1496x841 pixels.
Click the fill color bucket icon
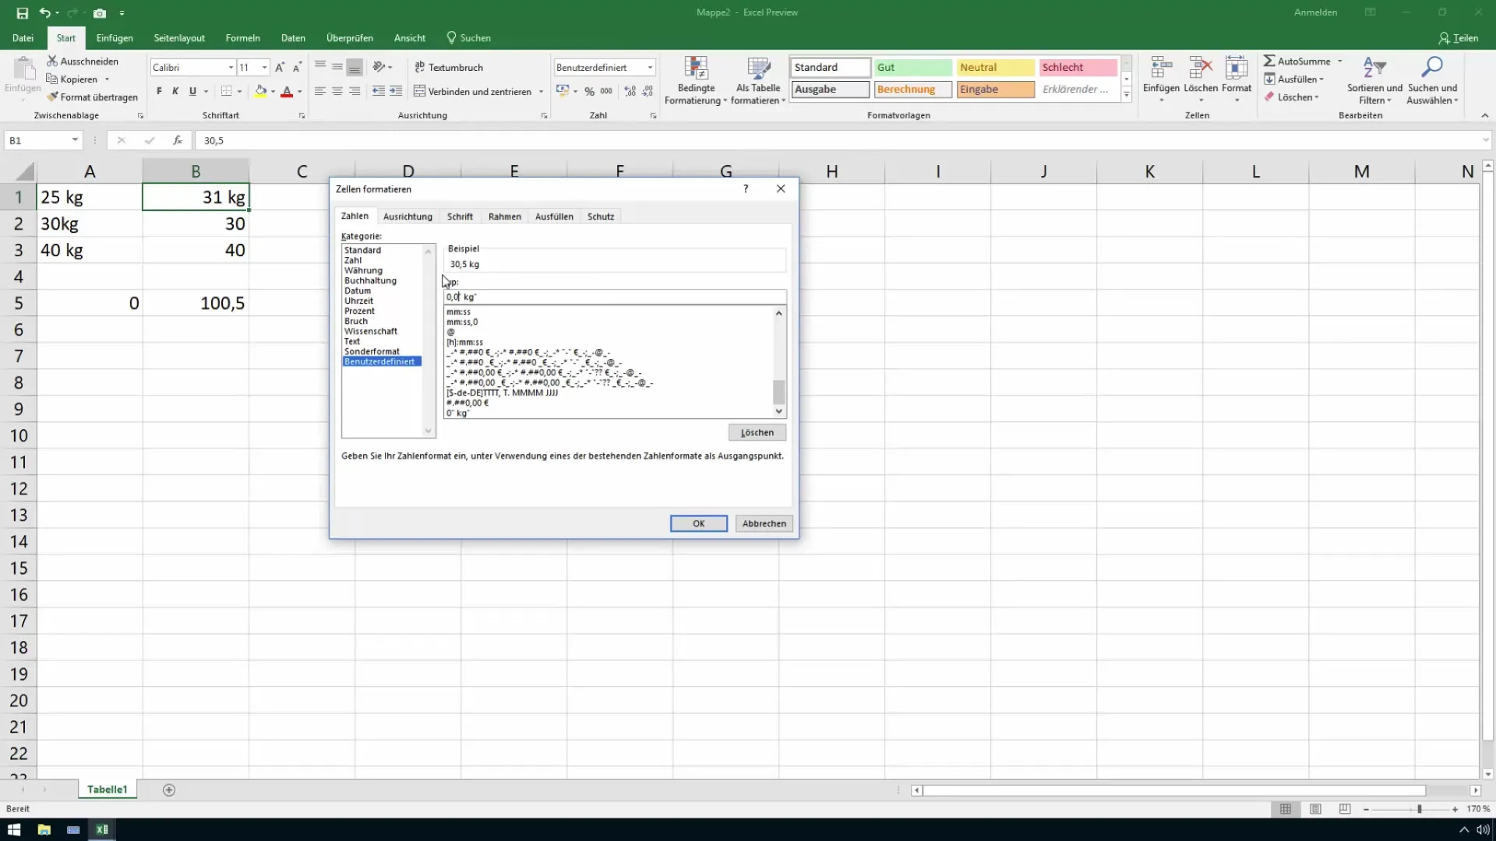tap(261, 91)
